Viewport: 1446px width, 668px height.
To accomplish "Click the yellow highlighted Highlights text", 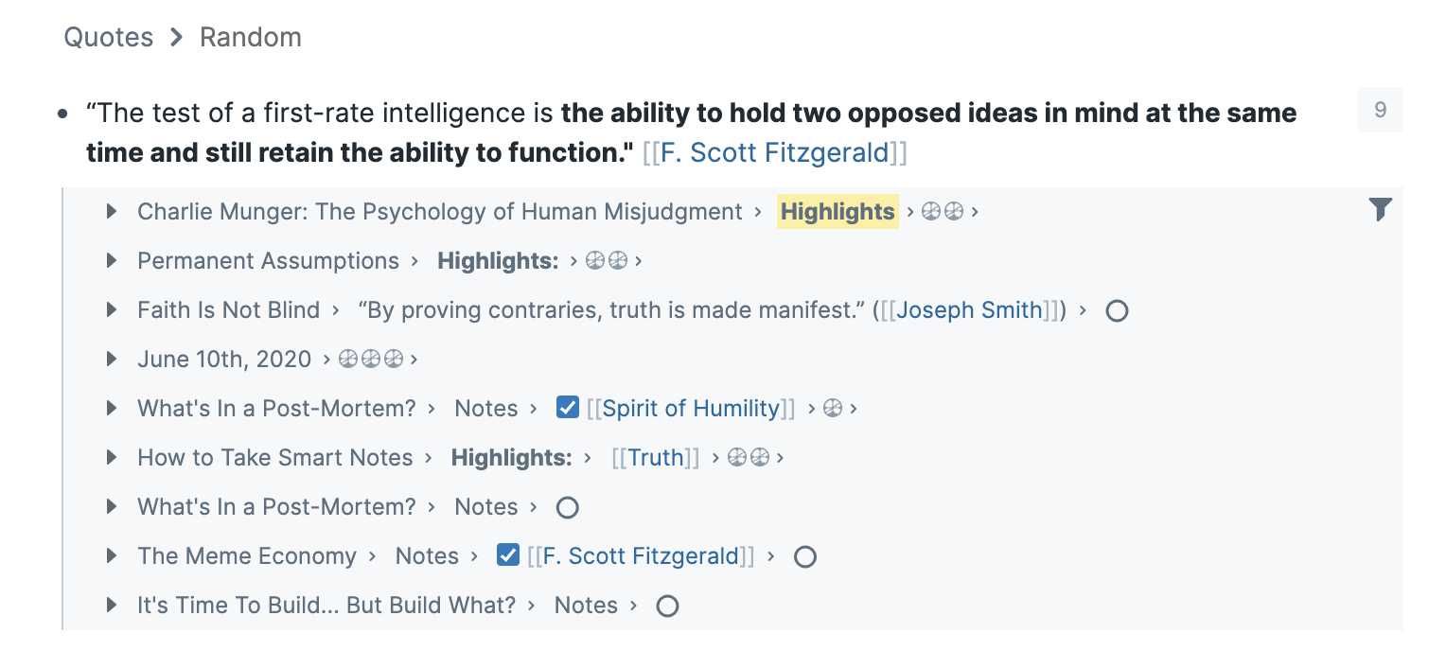I will pos(838,212).
